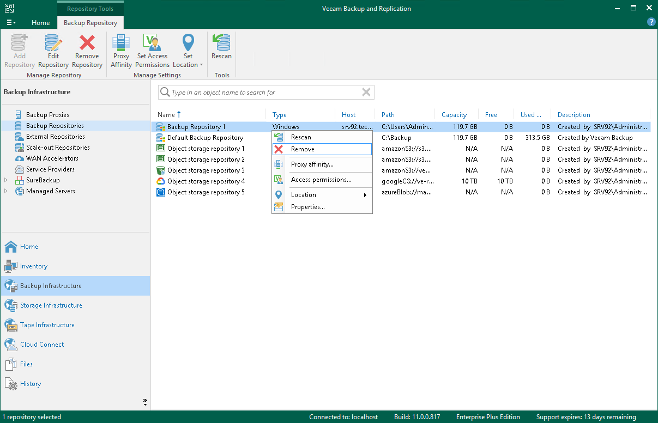Sort by the Type column header
658x423 pixels.
[280, 115]
